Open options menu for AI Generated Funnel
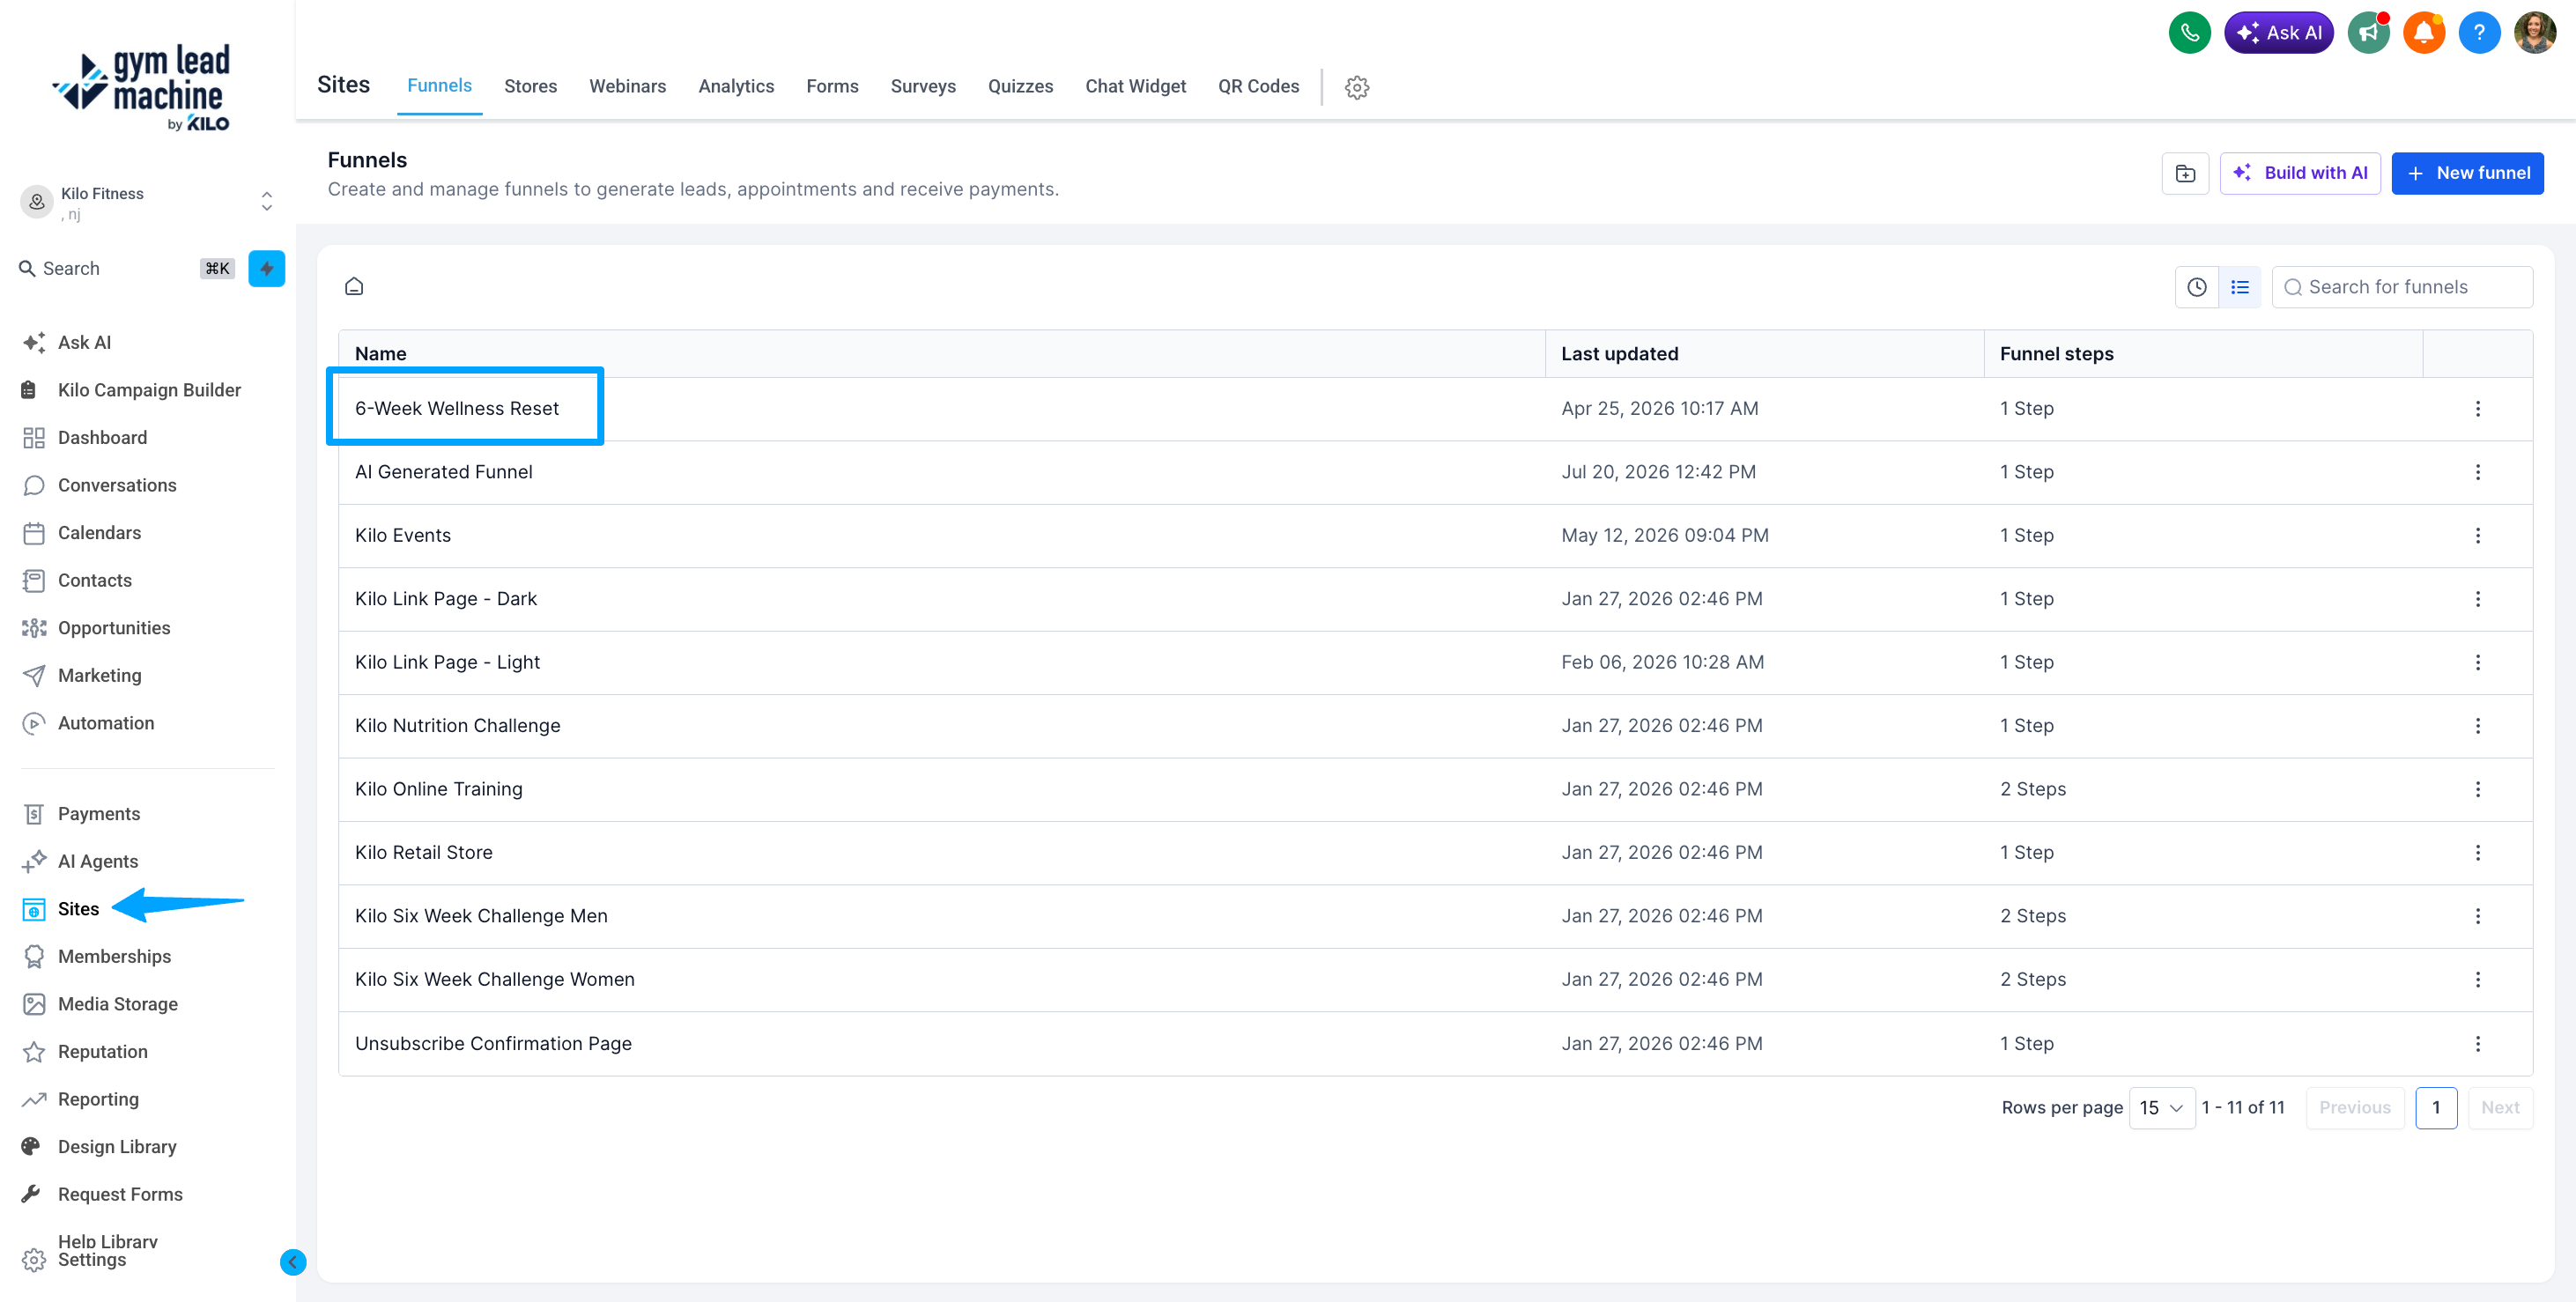Viewport: 2576px width, 1302px height. pyautogui.click(x=2478, y=472)
